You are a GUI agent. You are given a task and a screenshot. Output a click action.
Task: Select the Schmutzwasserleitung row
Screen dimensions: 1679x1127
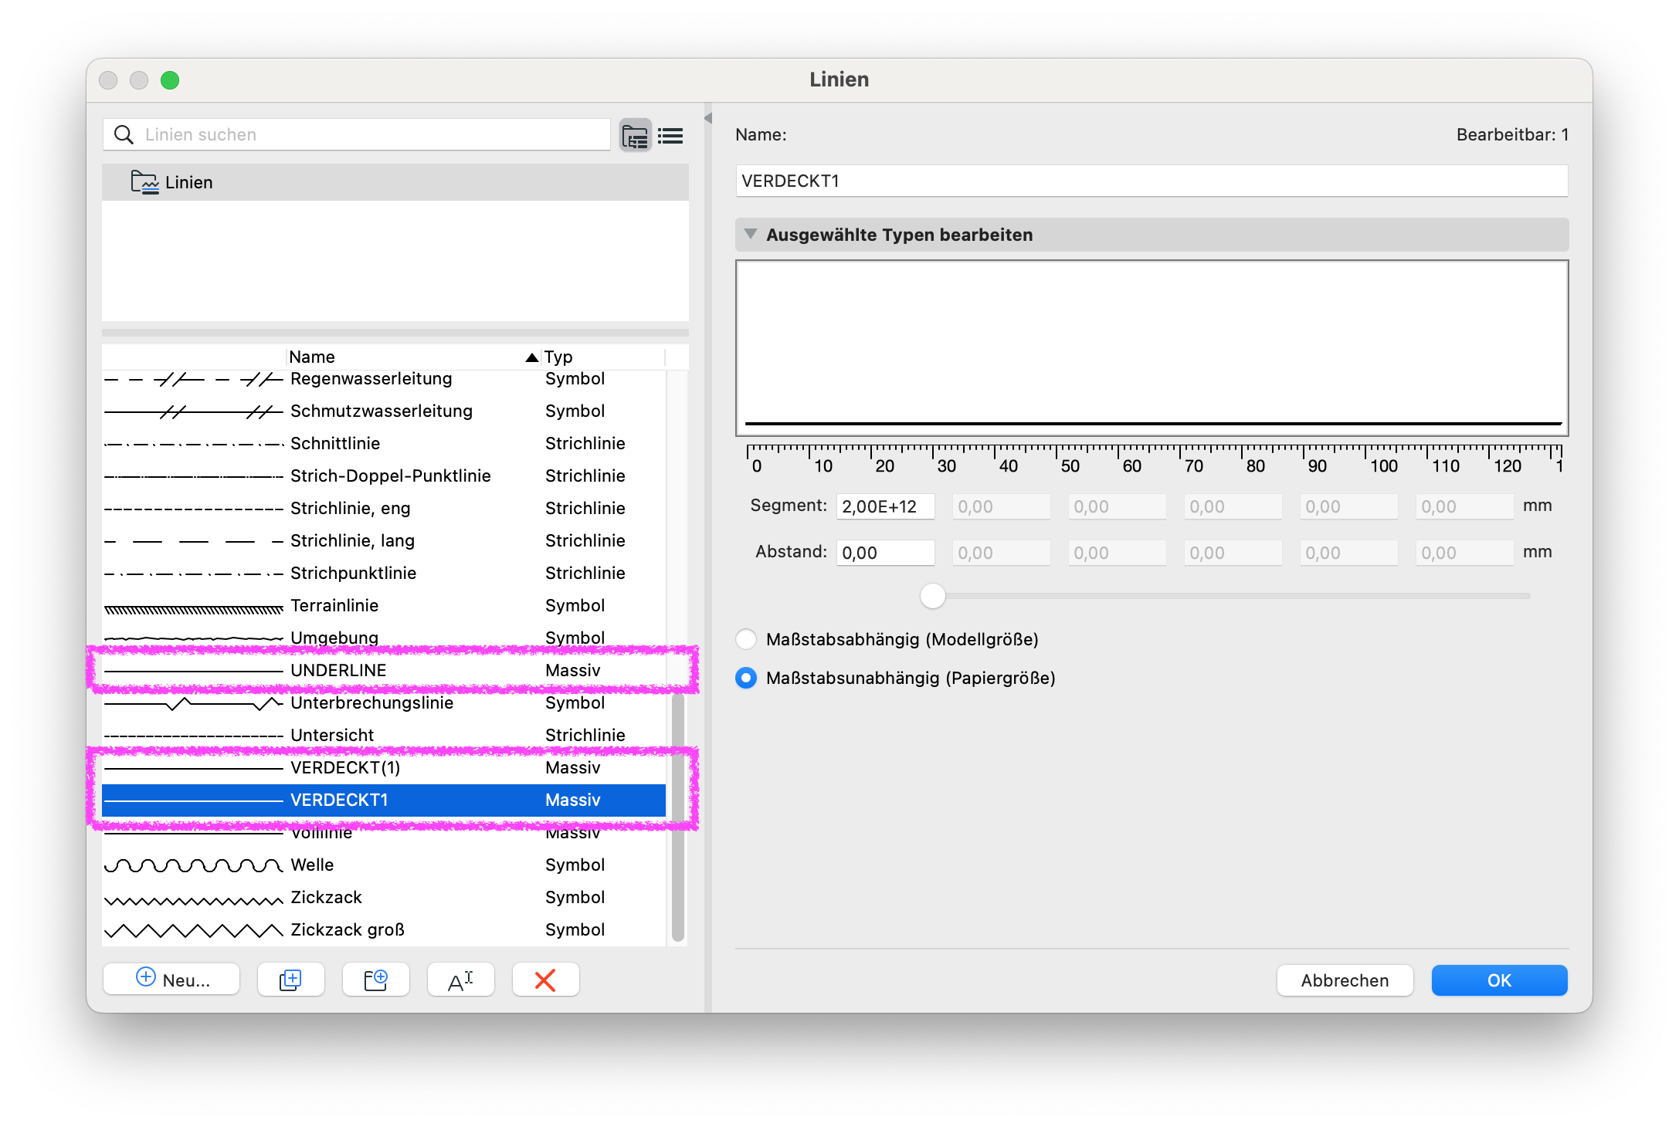pos(384,411)
